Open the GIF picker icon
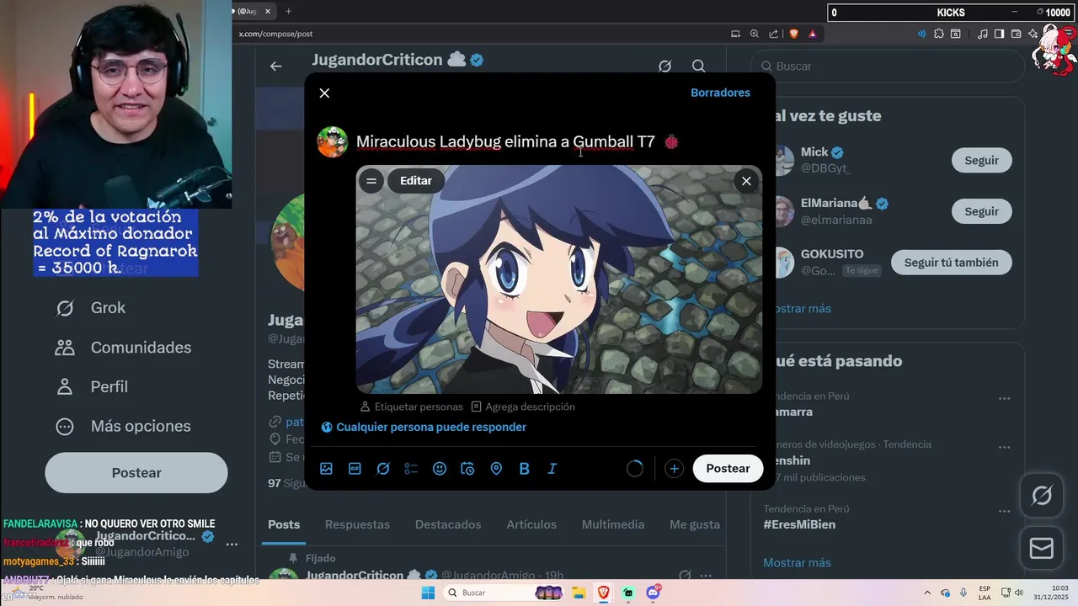Screen dimensions: 1078x606 click(x=355, y=469)
